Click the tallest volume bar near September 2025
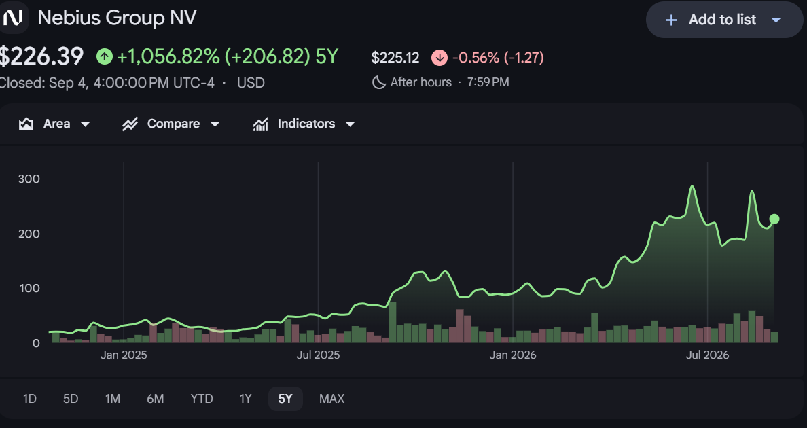807x428 pixels. 393,322
